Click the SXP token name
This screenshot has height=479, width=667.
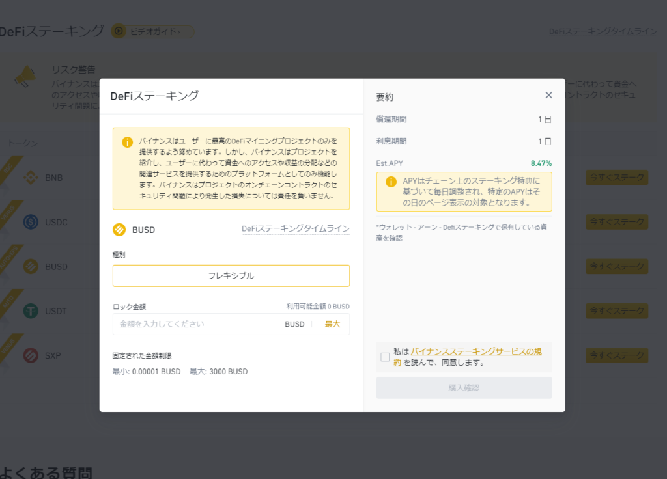point(53,356)
